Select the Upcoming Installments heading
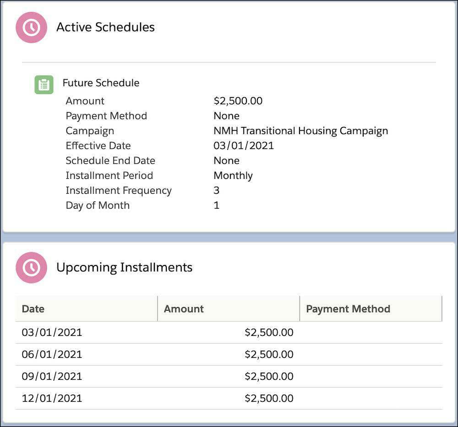Viewport: 458px width, 427px height. coord(125,268)
